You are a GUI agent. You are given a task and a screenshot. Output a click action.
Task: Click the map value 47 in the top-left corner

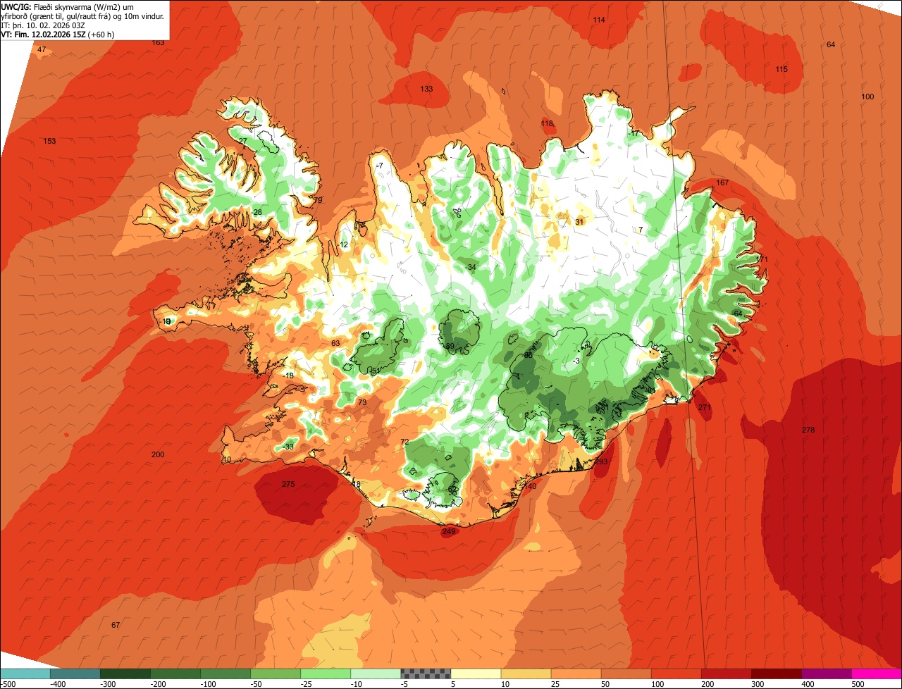point(42,49)
